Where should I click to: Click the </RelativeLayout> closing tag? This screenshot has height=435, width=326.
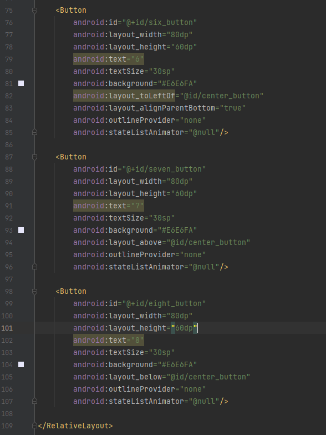tap(75, 426)
